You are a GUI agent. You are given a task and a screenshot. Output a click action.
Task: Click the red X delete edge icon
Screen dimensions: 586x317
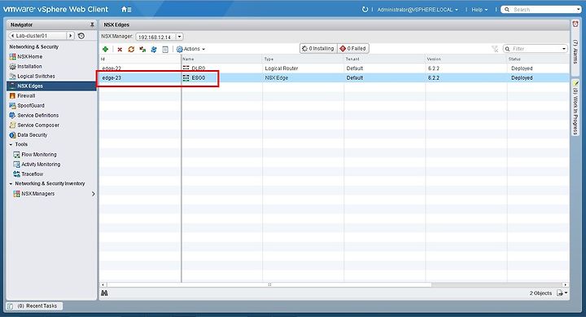point(120,50)
